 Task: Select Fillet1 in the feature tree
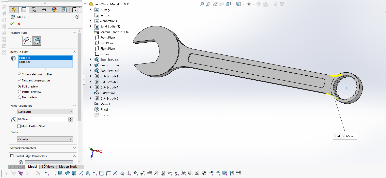pos(104,110)
